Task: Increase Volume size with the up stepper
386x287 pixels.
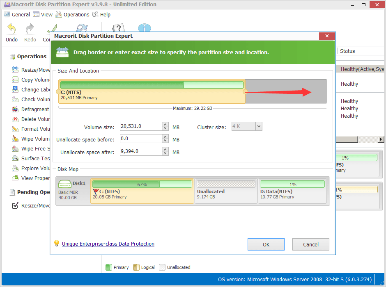Action: 165,125
